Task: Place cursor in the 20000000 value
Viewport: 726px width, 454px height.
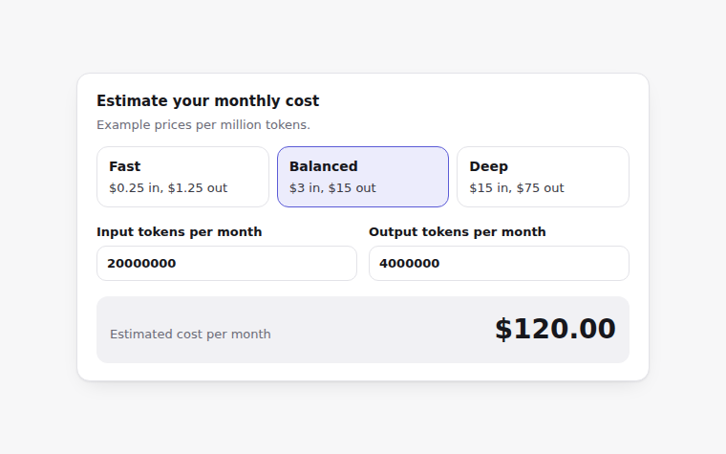Action: pyautogui.click(x=141, y=263)
